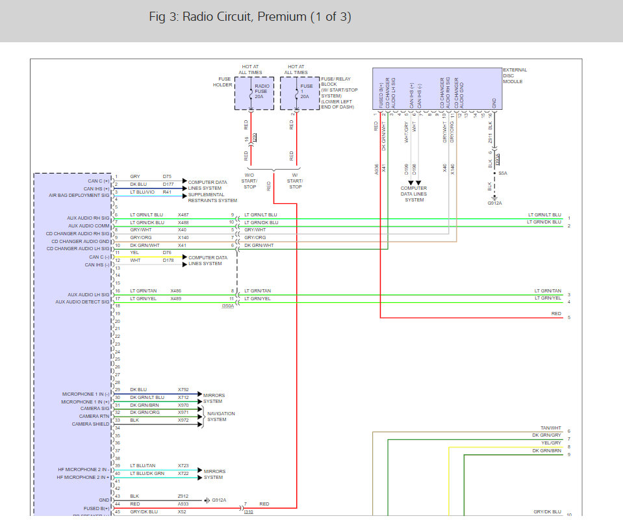Click the W/O START/STOP label
The image size is (623, 527).
coord(249,181)
